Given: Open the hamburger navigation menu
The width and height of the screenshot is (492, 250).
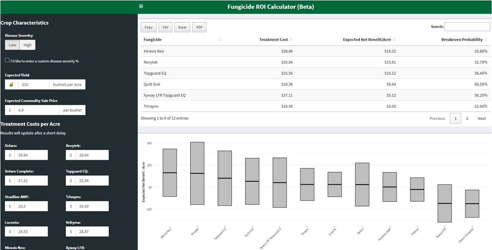Looking at the screenshot, I should coord(141,6).
